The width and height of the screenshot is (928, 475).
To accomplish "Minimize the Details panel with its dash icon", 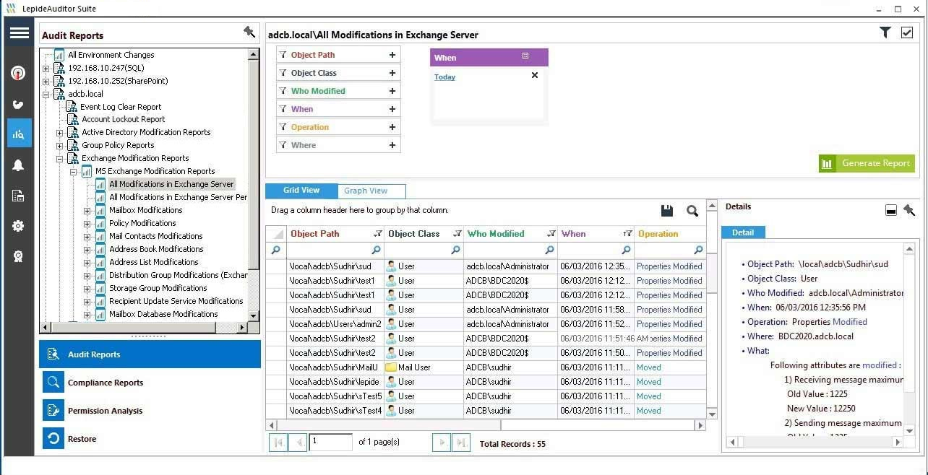I will (x=891, y=210).
